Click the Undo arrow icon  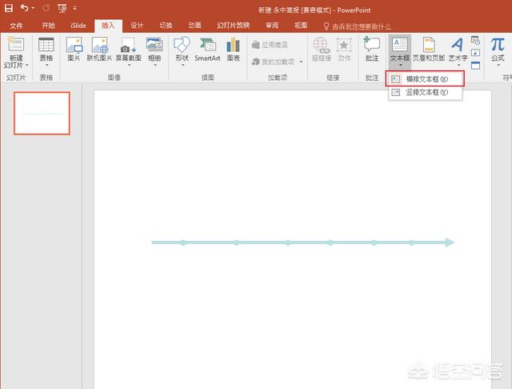(x=24, y=9)
